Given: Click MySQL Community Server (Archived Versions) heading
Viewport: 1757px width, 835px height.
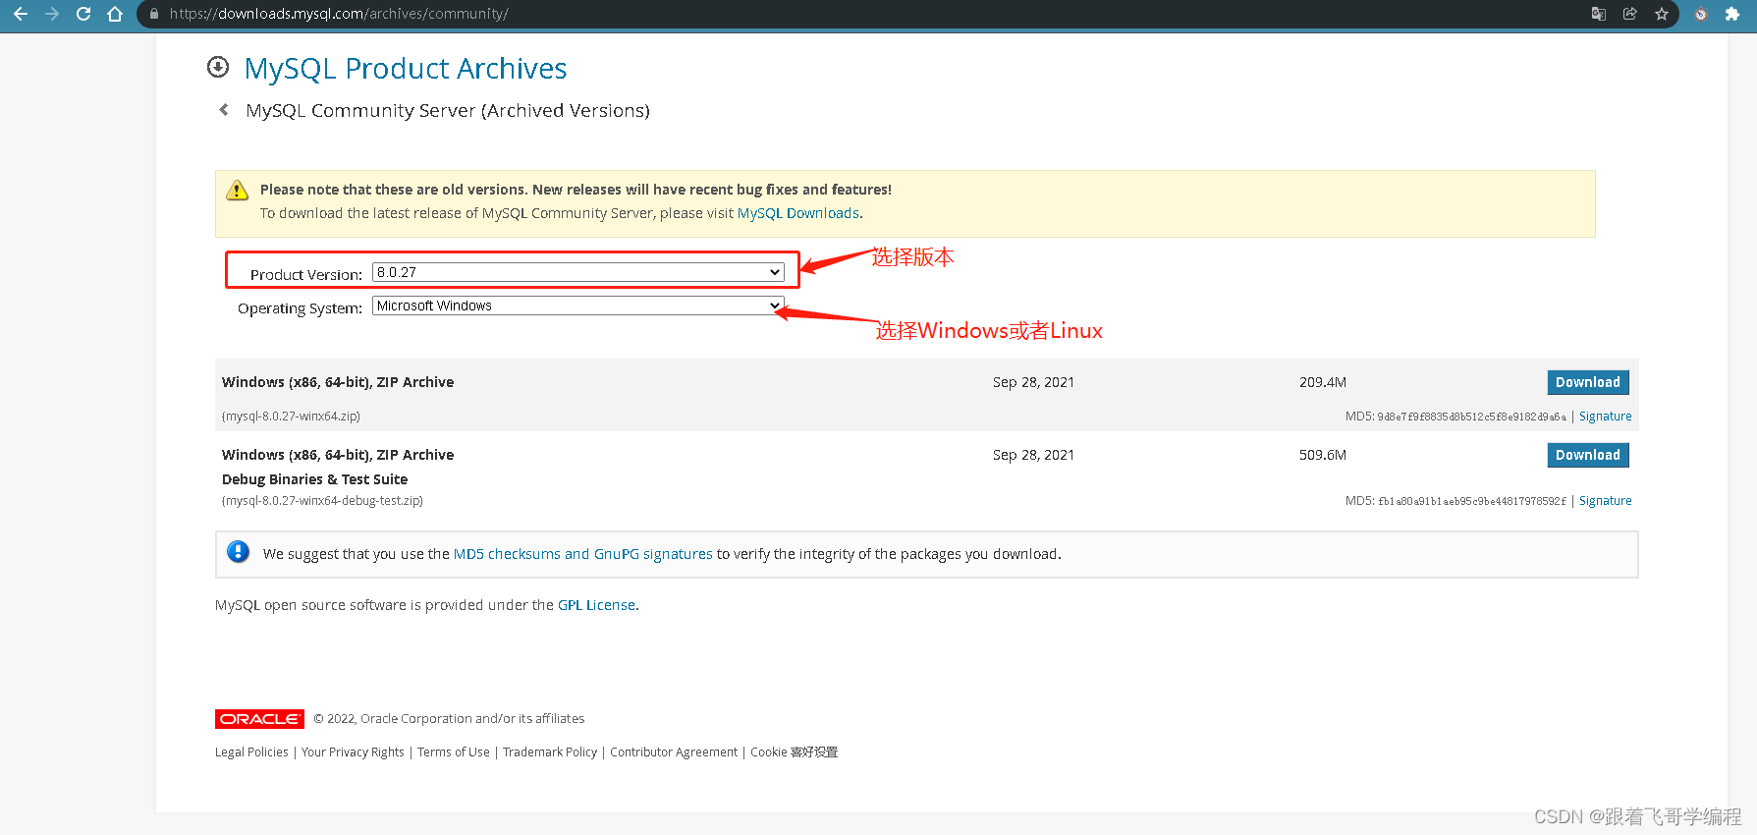Looking at the screenshot, I should [x=448, y=111].
